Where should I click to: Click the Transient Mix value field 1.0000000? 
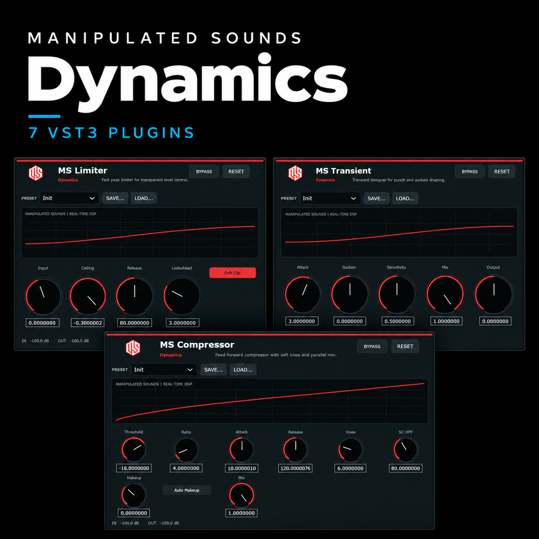[446, 321]
